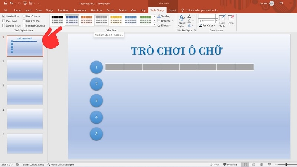Switch to the Transitions tab
This screenshot has height=167, width=297.
(x=63, y=10)
